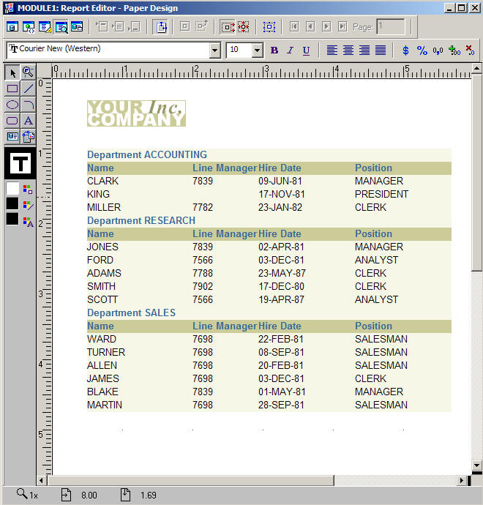Select the 'Department SALES' heading
The width and height of the screenshot is (483, 505).
pos(132,313)
